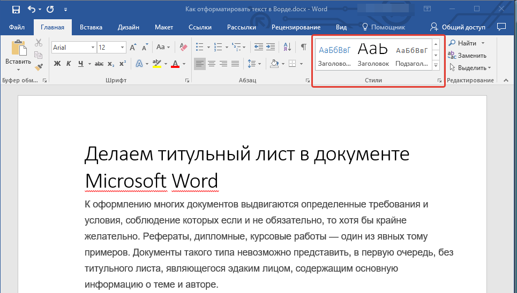Open the Aa change case menu
This screenshot has width=517, height=293.
(x=163, y=47)
